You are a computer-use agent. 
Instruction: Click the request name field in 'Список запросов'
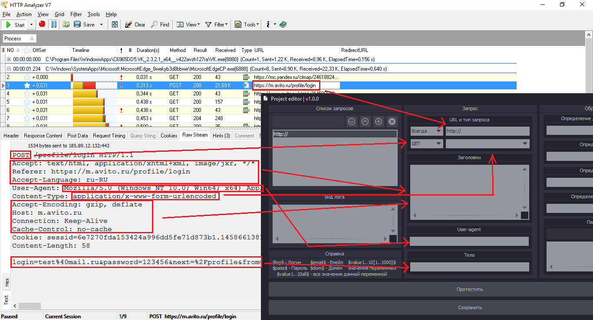click(308, 122)
